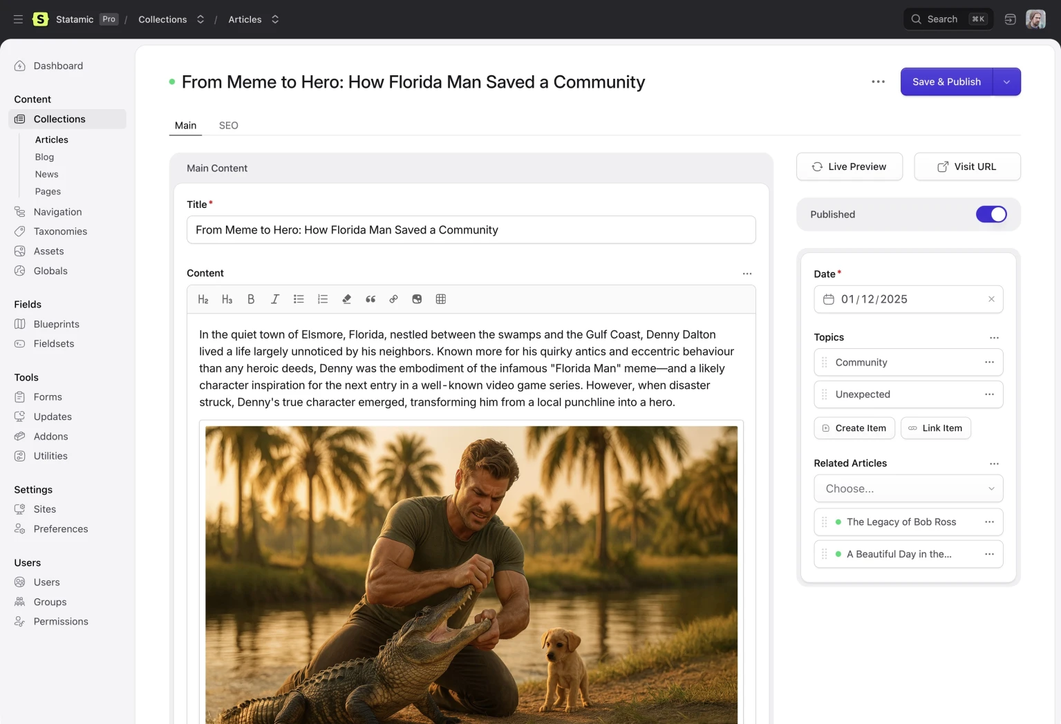Insert a blockquote using the quote icon
This screenshot has width=1061, height=724.
point(370,299)
